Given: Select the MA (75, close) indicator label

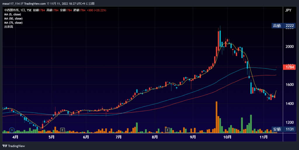Looking at the screenshot, I should (13, 23).
